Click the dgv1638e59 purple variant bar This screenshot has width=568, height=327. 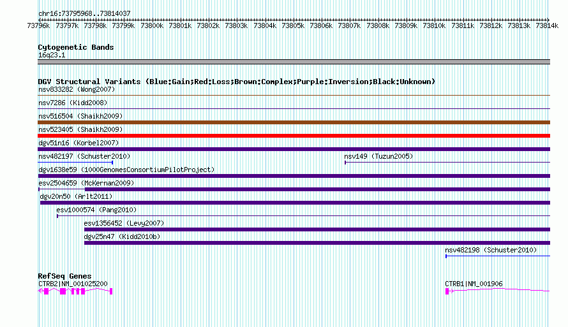tap(294, 176)
